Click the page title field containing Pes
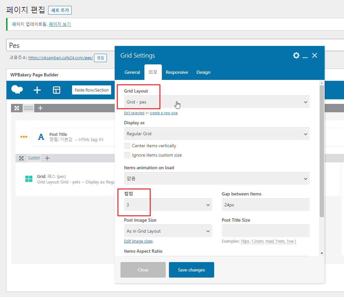This screenshot has width=344, height=297. tap(175, 45)
